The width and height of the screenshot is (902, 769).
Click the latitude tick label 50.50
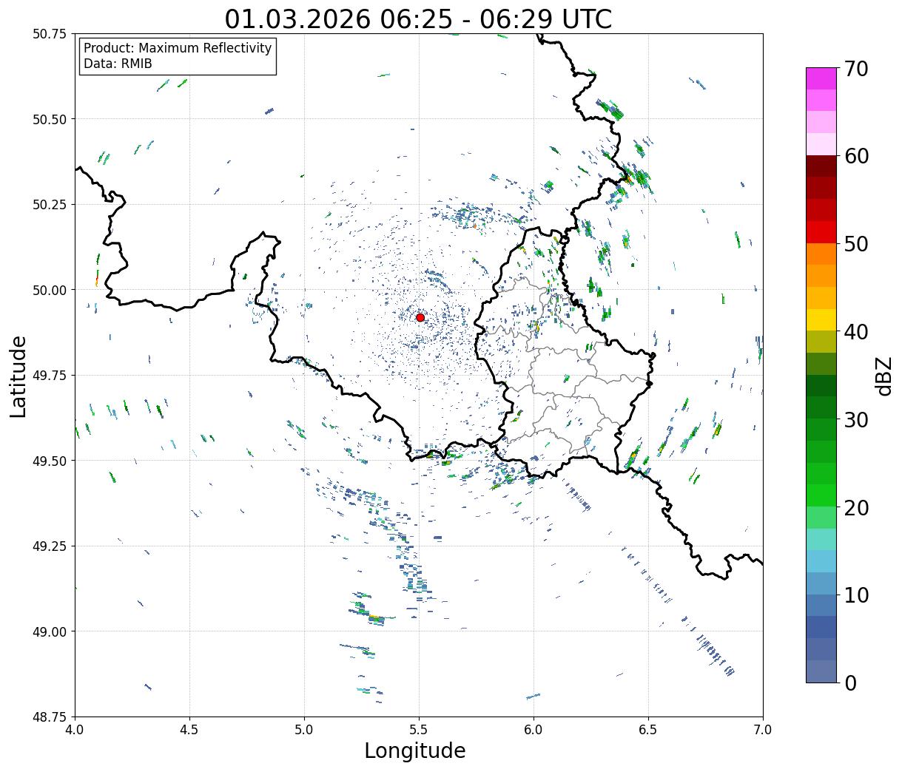pos(50,119)
